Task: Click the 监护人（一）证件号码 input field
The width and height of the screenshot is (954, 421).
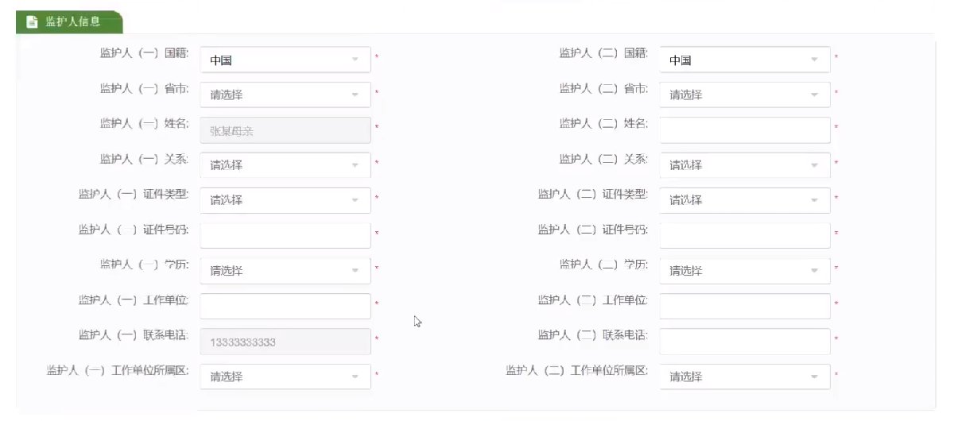Action: click(x=285, y=235)
